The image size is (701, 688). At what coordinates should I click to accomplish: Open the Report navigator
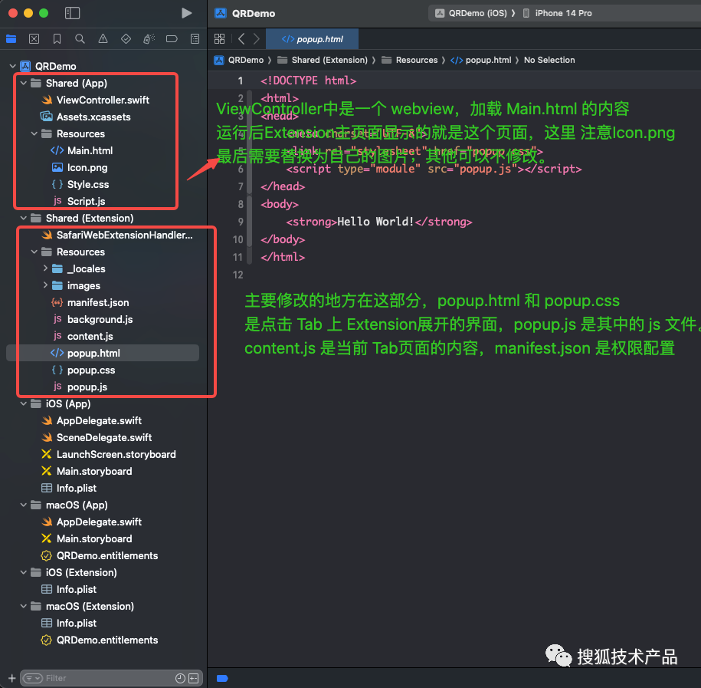(195, 39)
